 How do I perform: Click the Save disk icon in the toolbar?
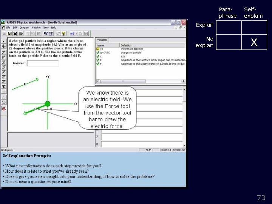10,34
